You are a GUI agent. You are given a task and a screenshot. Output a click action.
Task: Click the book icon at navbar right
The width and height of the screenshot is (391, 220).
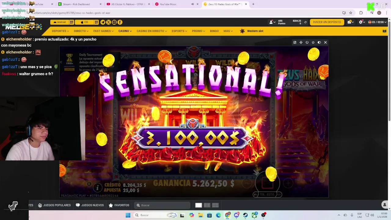click(384, 31)
